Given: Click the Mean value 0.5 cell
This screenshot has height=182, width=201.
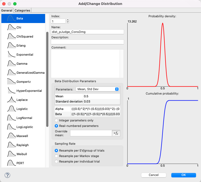Looking at the screenshot, I should (x=102, y=96).
